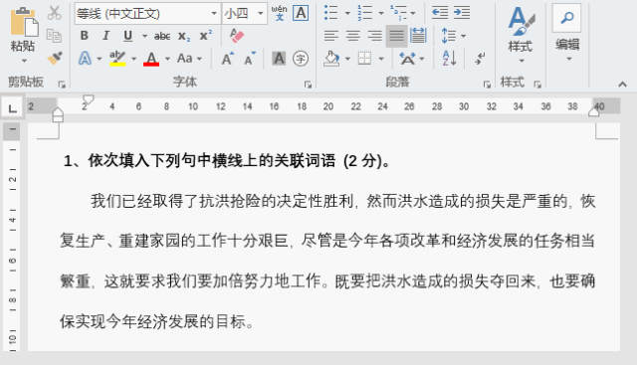Image resolution: width=637 pixels, height=365 pixels.
Task: Toggle Justify alignment
Action: (396, 36)
